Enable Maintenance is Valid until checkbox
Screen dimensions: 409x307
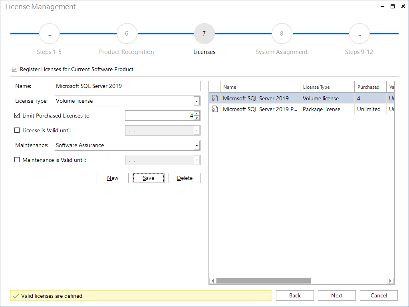pos(17,160)
